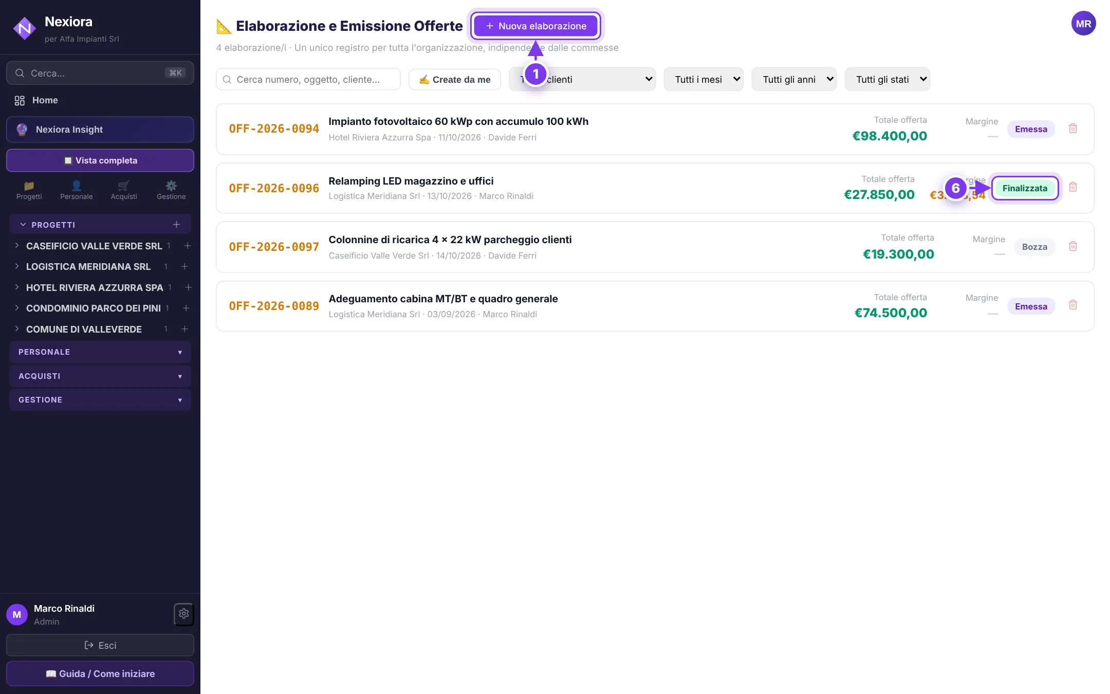Focus the sidebar Cerca search box
This screenshot has width=1110, height=694.
tap(100, 73)
